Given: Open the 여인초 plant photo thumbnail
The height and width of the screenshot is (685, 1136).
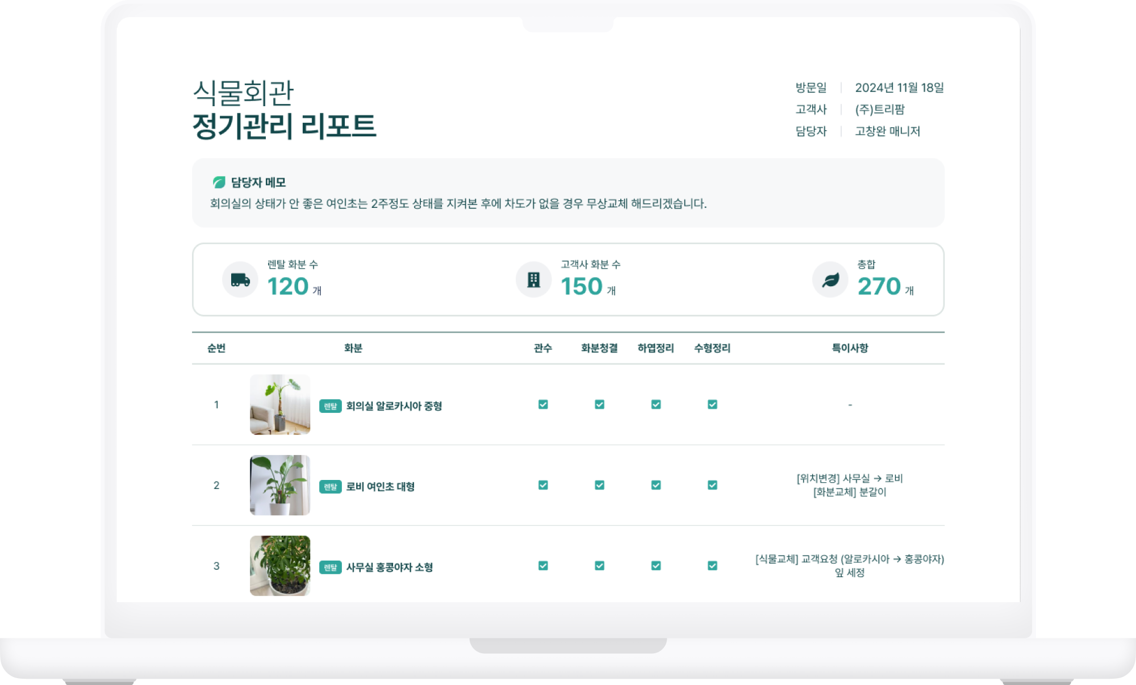Looking at the screenshot, I should (280, 485).
